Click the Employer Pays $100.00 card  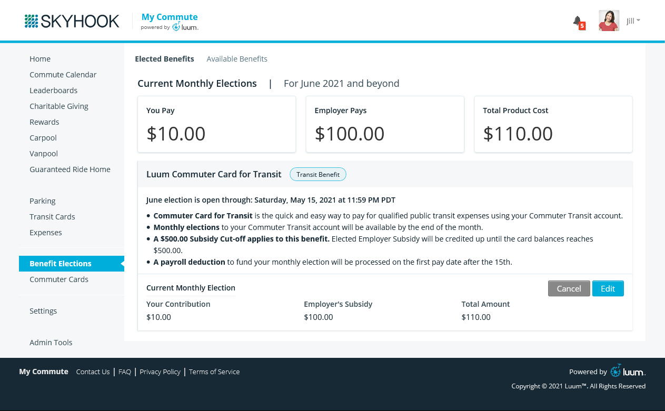(x=385, y=124)
